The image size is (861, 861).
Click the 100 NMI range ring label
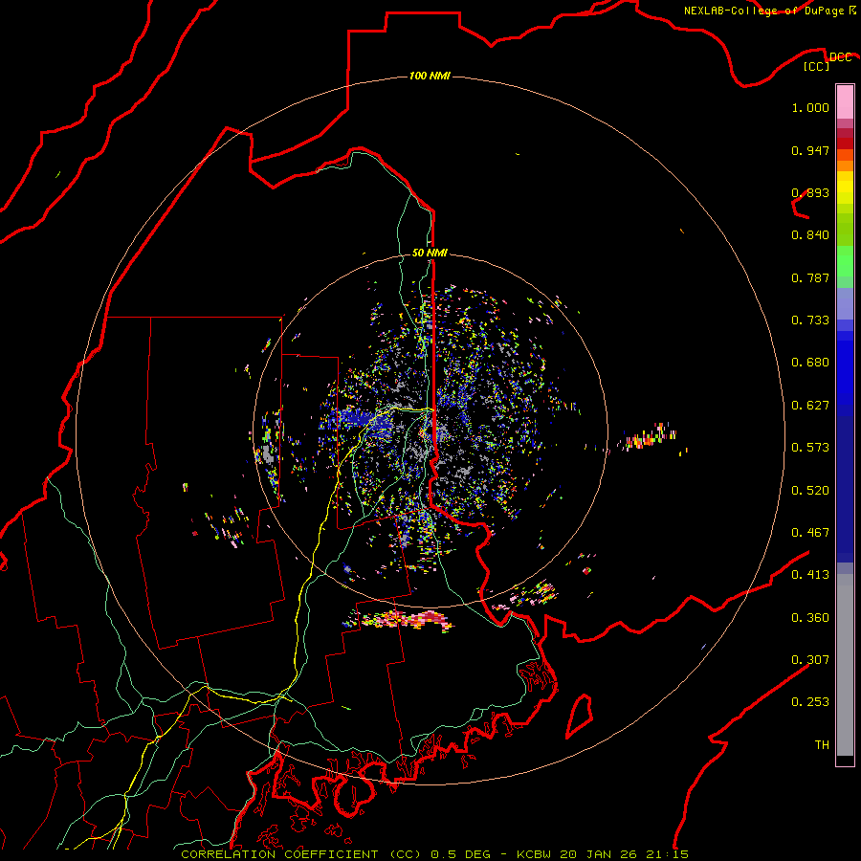pyautogui.click(x=430, y=76)
